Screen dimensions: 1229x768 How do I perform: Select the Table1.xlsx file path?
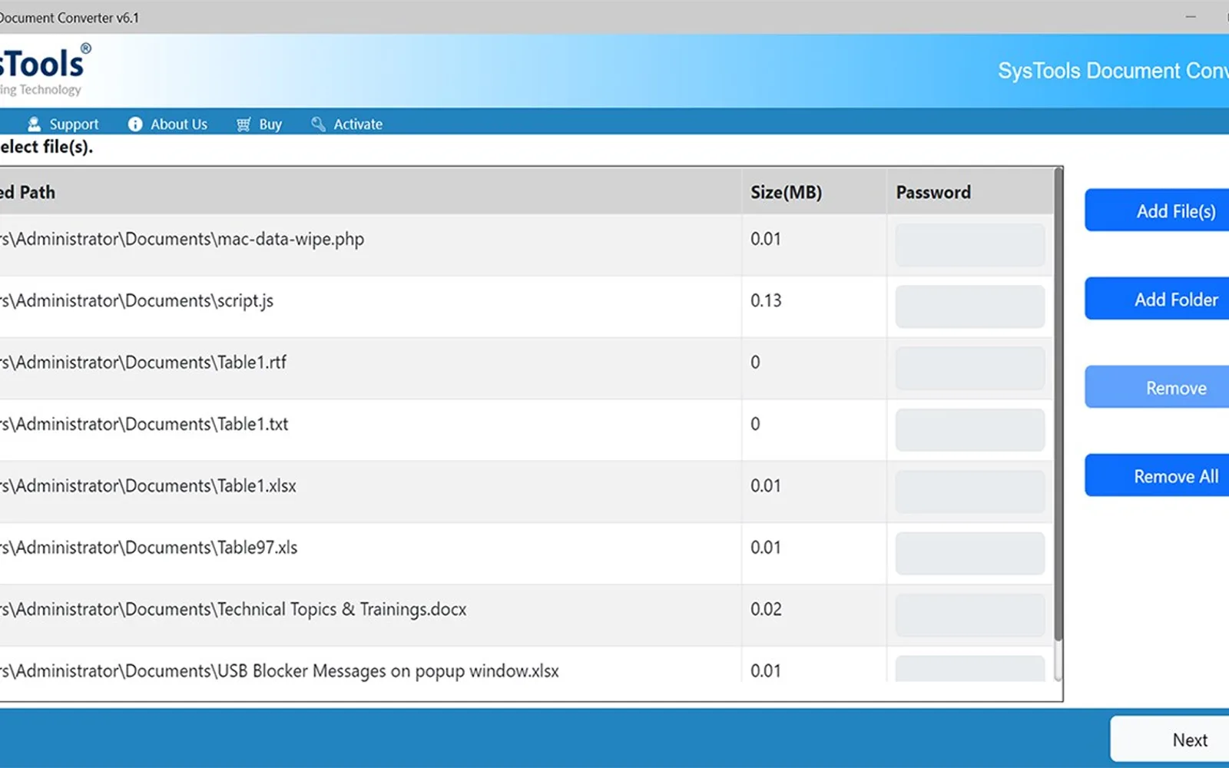point(148,485)
